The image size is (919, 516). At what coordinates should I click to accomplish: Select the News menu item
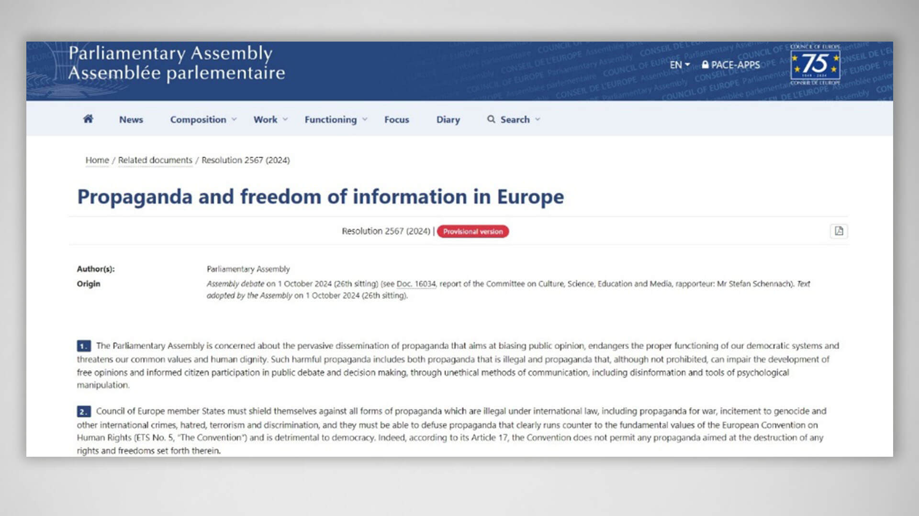click(x=132, y=119)
